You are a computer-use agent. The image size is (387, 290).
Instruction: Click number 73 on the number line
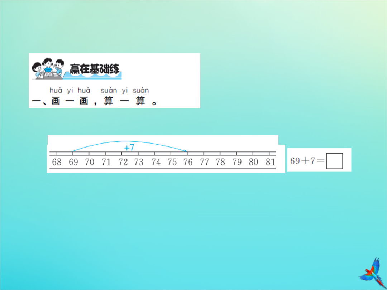click(x=139, y=162)
